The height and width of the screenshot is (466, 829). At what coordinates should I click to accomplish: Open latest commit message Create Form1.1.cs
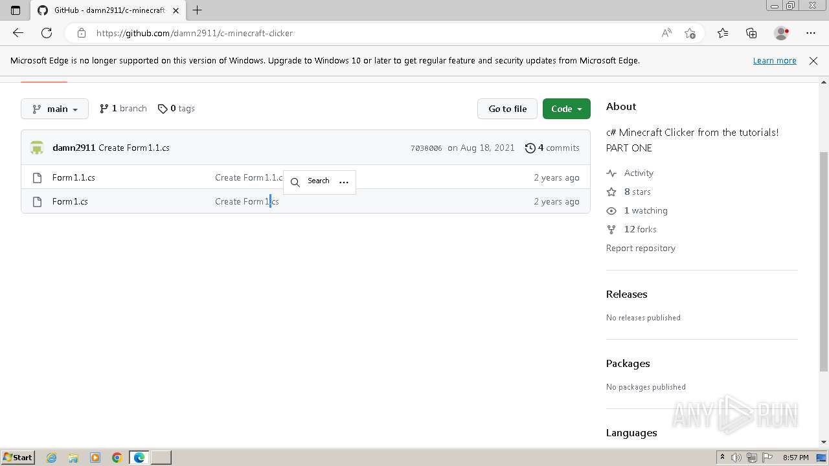point(134,148)
